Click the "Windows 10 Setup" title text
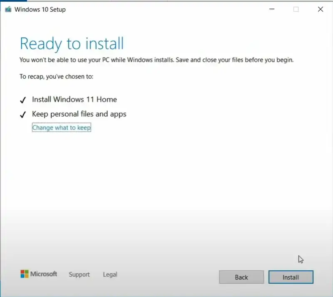The width and height of the screenshot is (333, 297). (40, 10)
